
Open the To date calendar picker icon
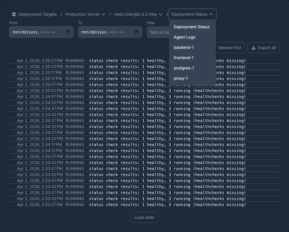point(136,32)
